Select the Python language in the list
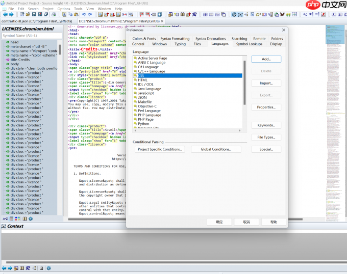 tap(143, 123)
